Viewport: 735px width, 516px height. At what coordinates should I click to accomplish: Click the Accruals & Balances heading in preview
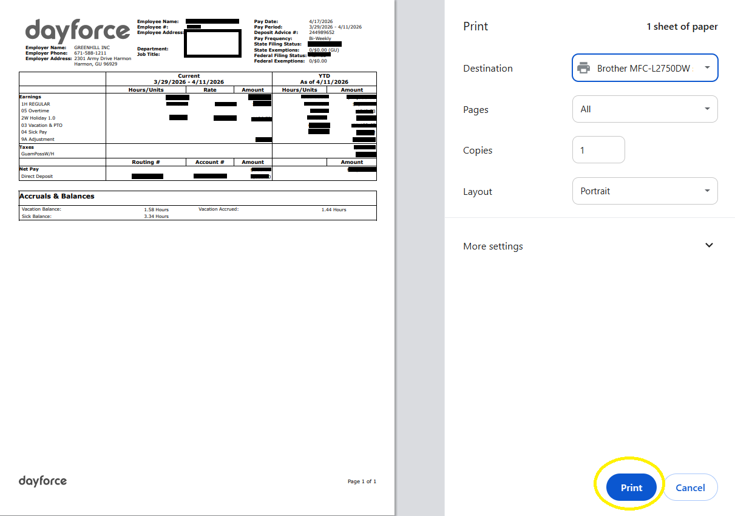coord(57,197)
